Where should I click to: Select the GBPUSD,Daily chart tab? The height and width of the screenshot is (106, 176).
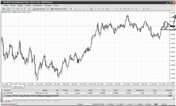18,87
